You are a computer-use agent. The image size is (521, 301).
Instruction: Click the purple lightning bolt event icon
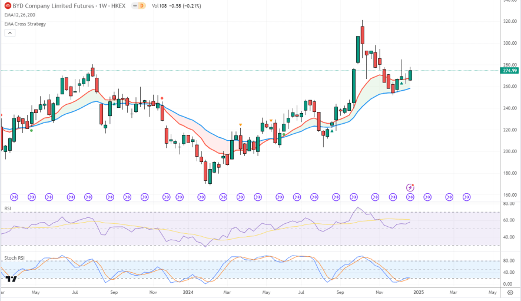coord(410,187)
